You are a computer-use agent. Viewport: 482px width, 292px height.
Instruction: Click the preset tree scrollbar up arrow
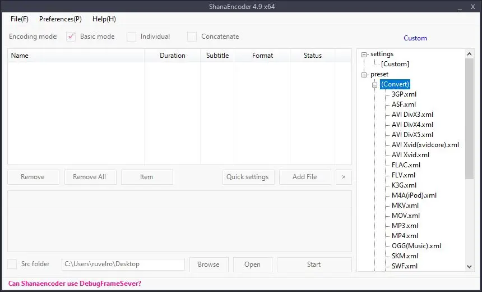tap(470, 54)
